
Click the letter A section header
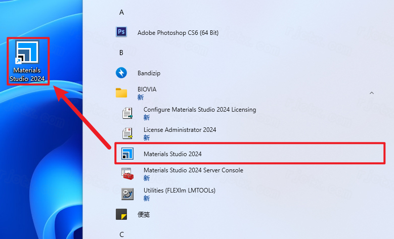(121, 12)
